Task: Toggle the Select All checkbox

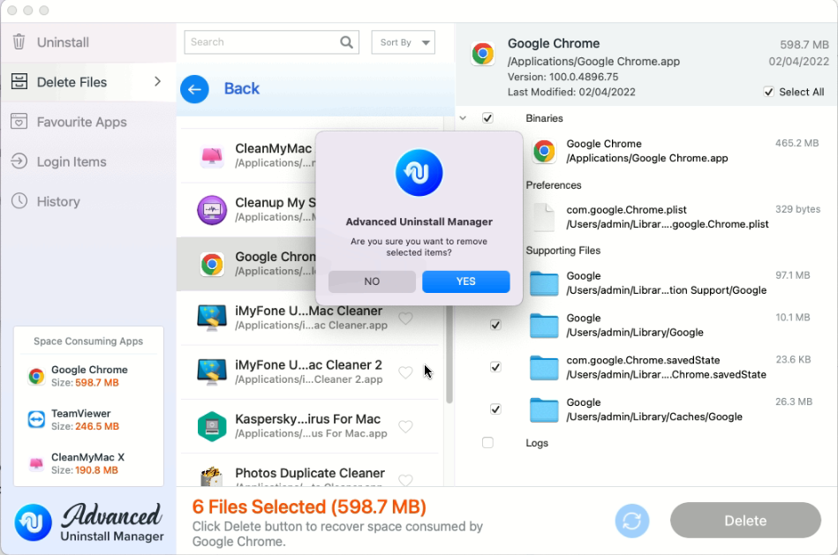Action: pyautogui.click(x=768, y=92)
